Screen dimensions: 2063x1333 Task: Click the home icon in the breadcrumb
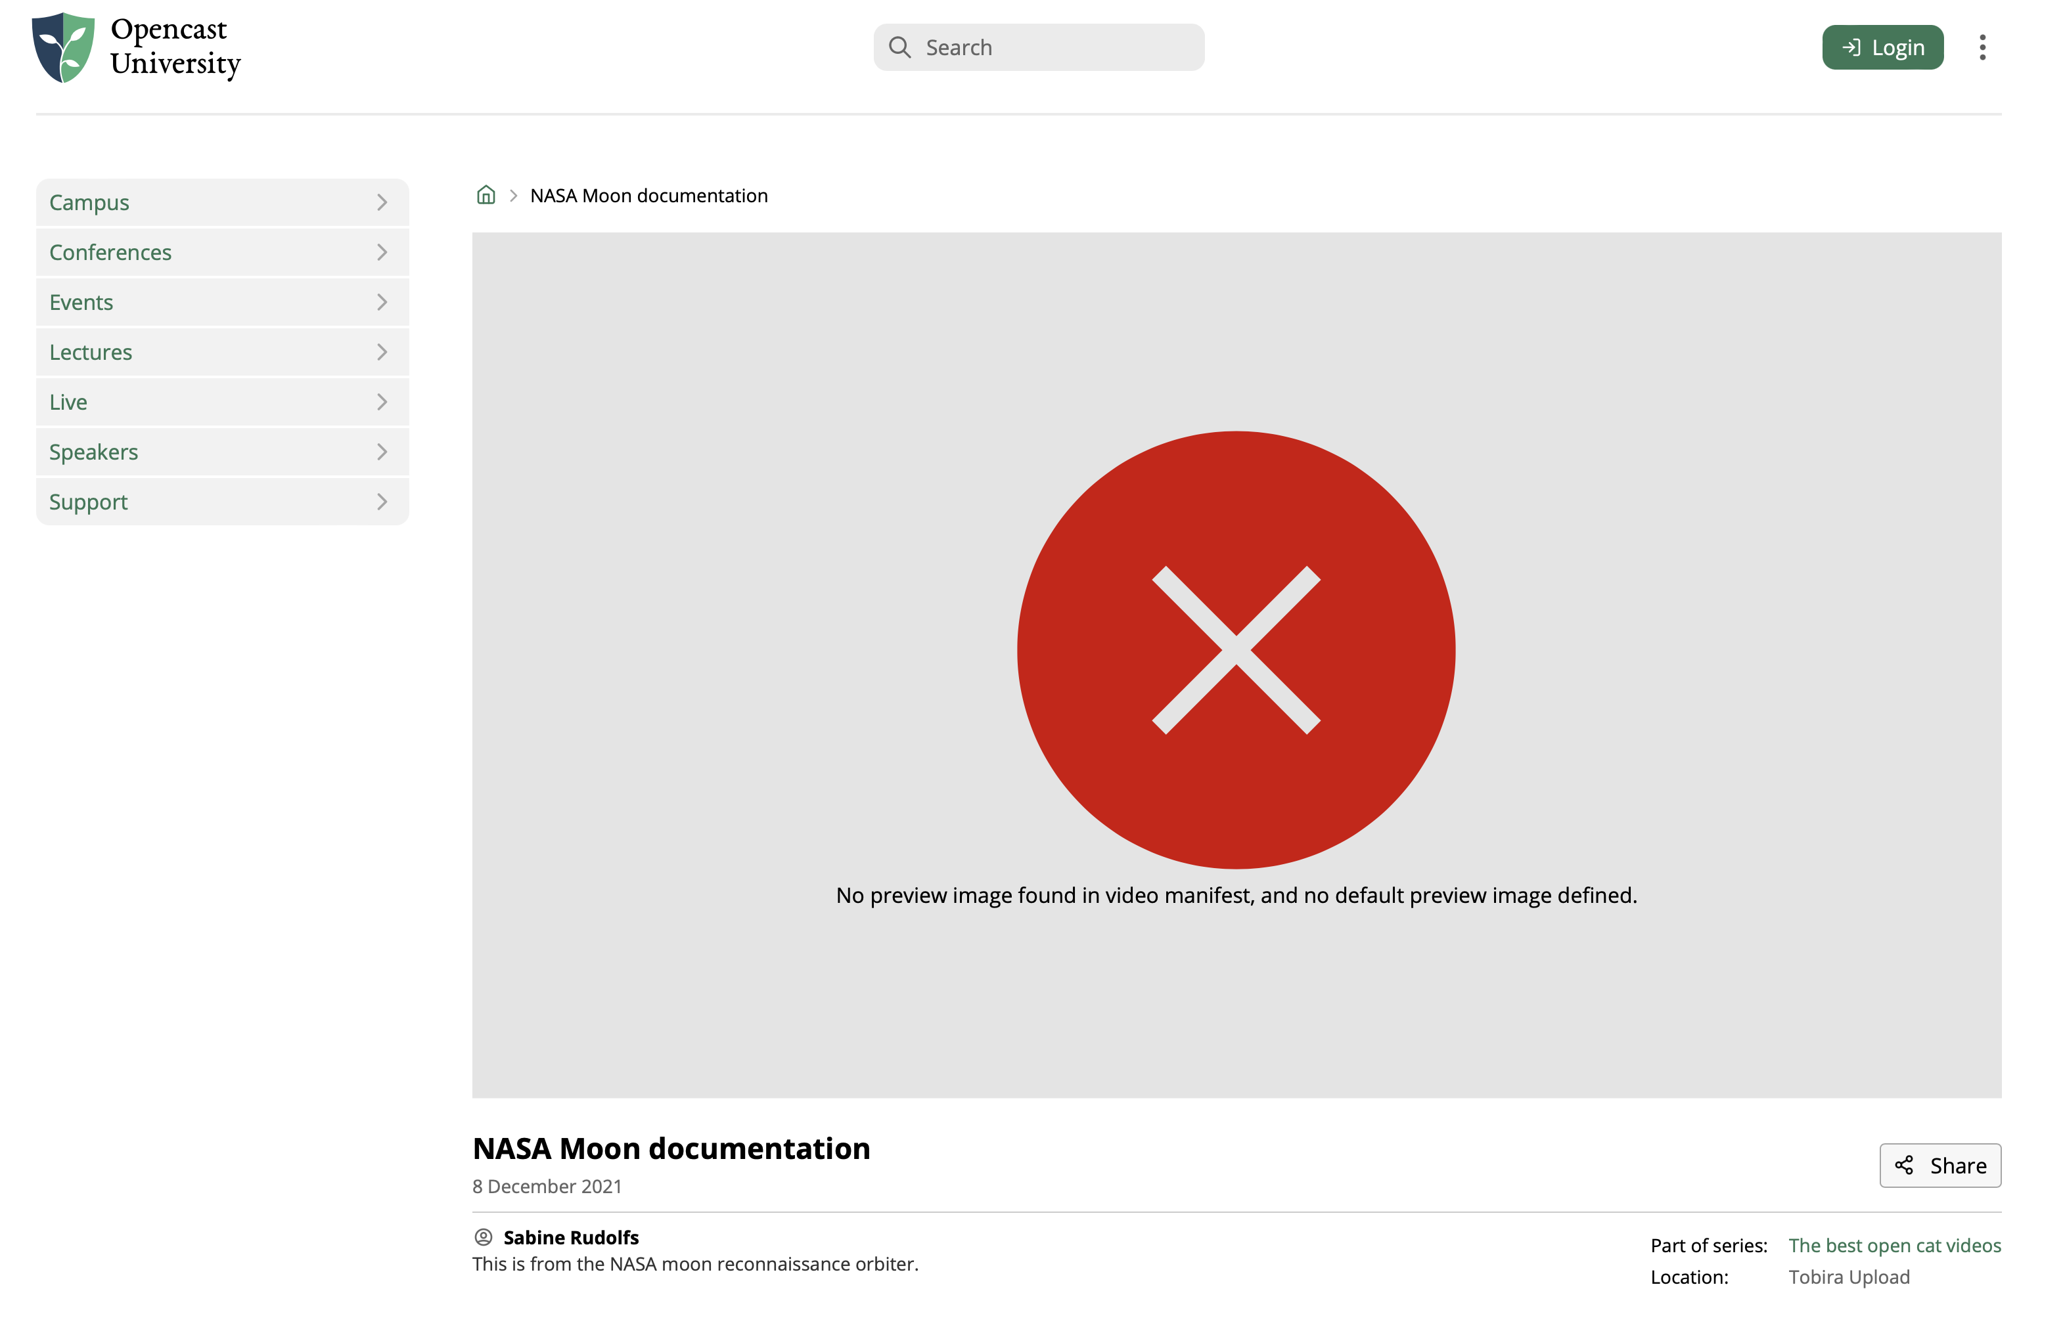click(487, 195)
